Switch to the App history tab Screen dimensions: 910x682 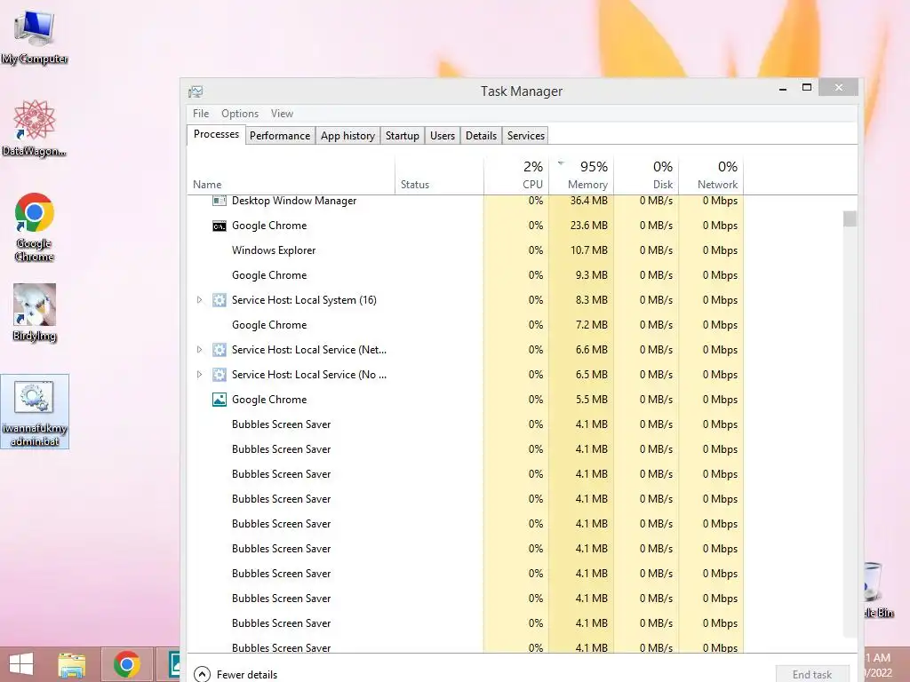347,136
